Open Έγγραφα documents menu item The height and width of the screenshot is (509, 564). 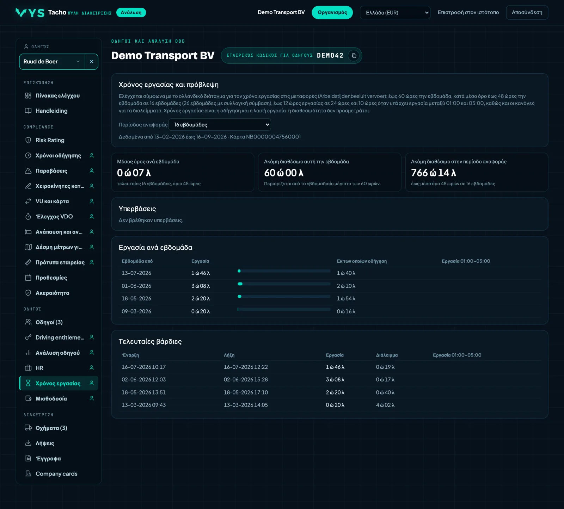59,459
